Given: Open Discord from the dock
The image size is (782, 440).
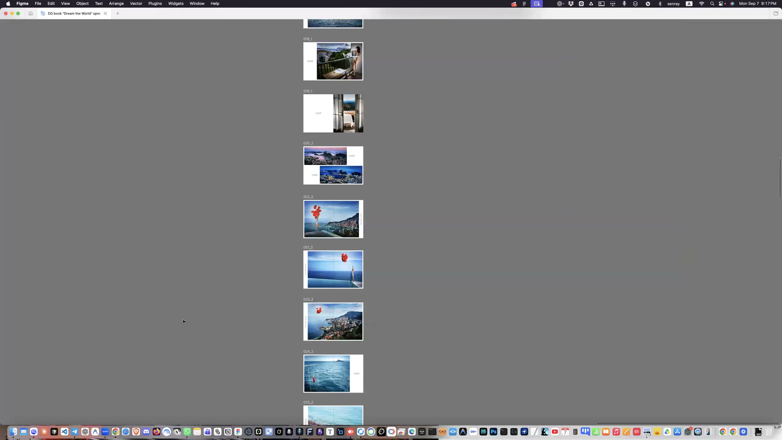Looking at the screenshot, I should (146, 432).
